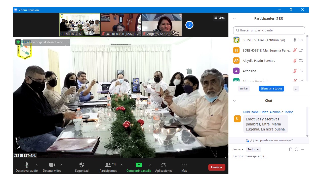Click Alfonsina participant name

coord(249,71)
